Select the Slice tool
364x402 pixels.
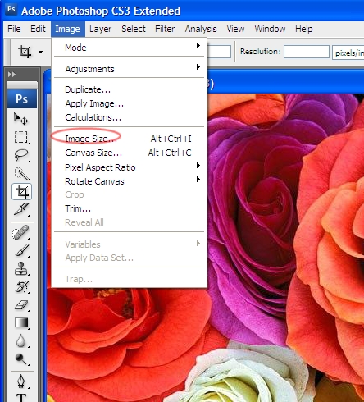(x=21, y=210)
